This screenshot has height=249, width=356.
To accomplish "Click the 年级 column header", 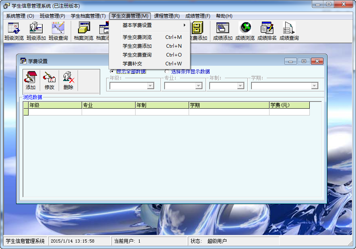I will click(x=55, y=105).
